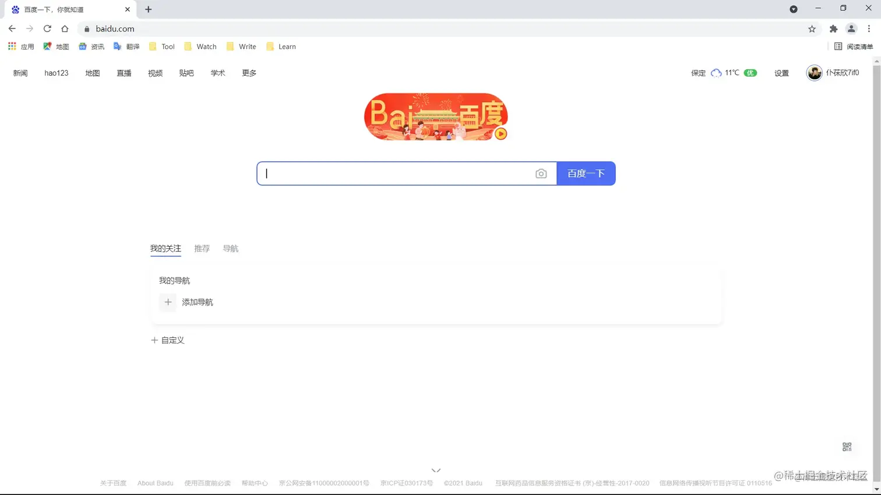Click the 我的导航 heading text
The image size is (881, 495).
click(174, 280)
